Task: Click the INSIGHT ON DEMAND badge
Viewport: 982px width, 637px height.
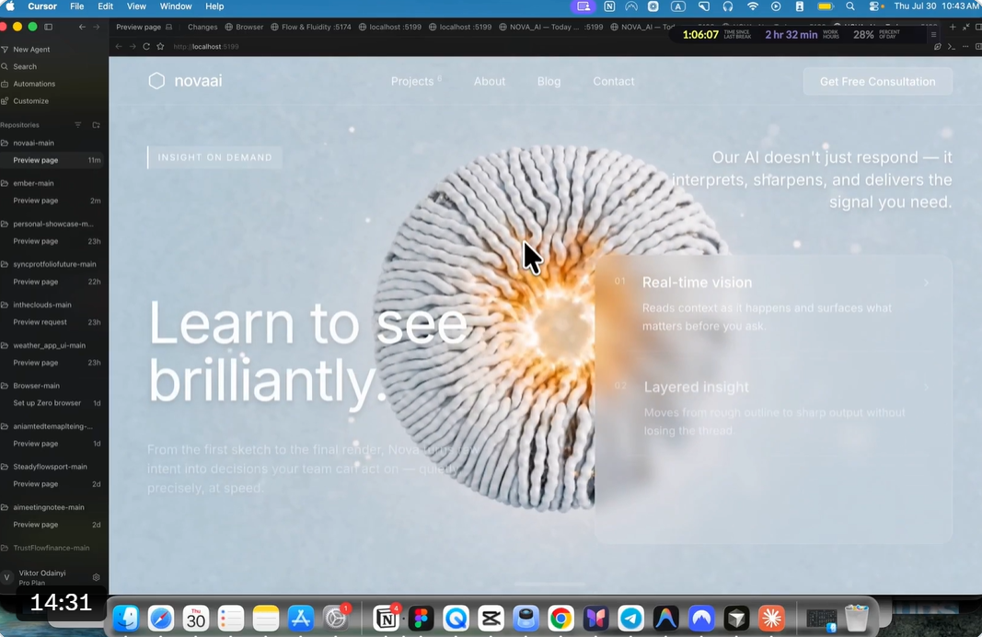Action: [214, 157]
